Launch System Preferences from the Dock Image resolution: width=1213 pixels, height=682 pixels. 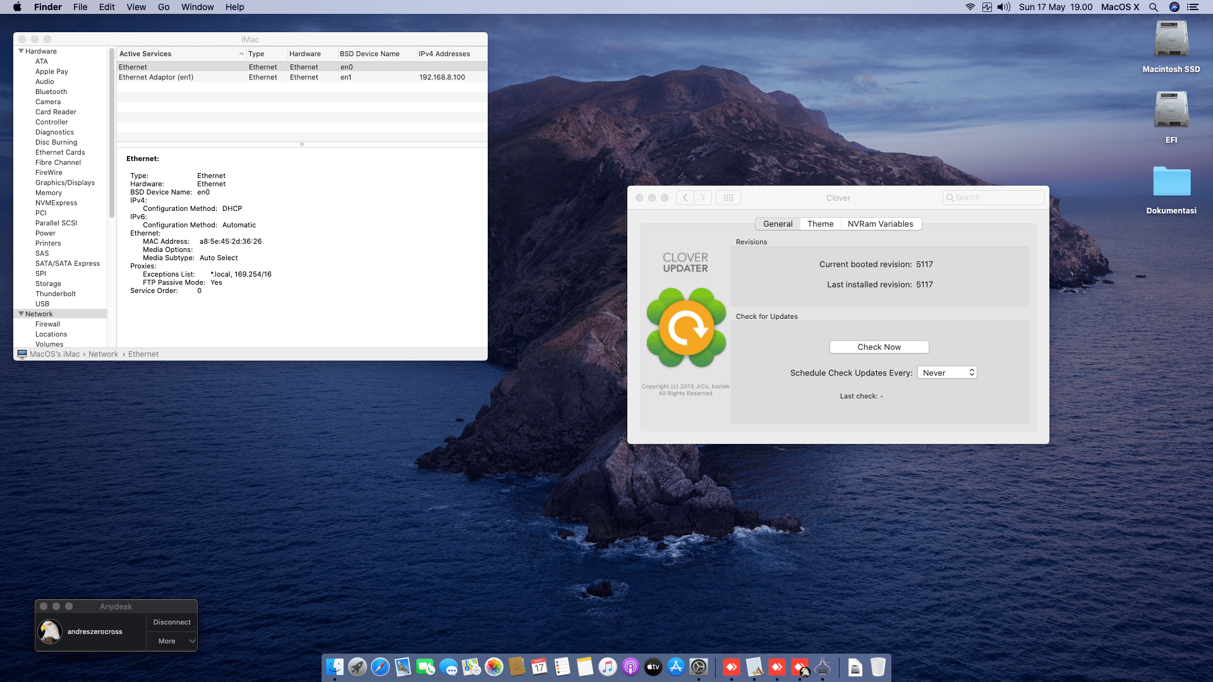click(699, 667)
